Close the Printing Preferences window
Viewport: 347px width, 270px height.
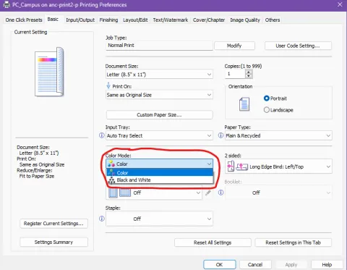click(340, 4)
